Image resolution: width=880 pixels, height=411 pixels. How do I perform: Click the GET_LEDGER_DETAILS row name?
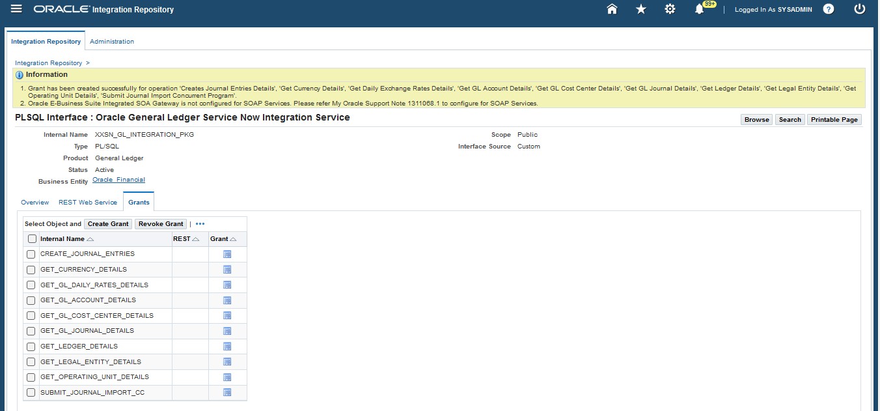[x=79, y=347]
